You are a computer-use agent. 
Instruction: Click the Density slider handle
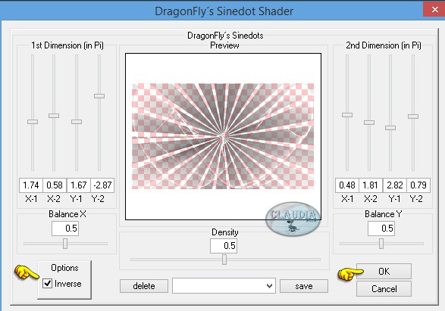(224, 260)
